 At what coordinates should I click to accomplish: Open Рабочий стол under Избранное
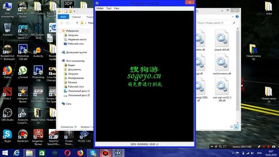tap(76, 44)
